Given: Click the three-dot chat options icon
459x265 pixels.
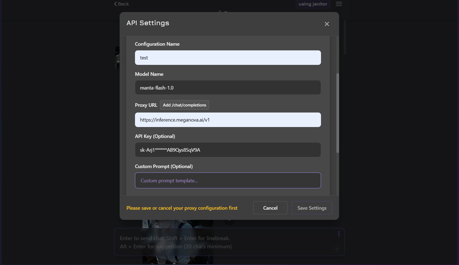Looking at the screenshot, I should click(x=339, y=234).
